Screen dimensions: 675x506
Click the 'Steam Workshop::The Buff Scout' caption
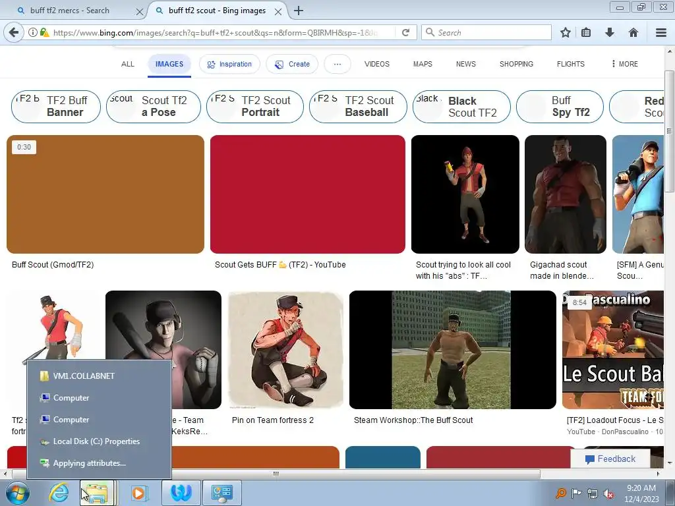pyautogui.click(x=413, y=420)
